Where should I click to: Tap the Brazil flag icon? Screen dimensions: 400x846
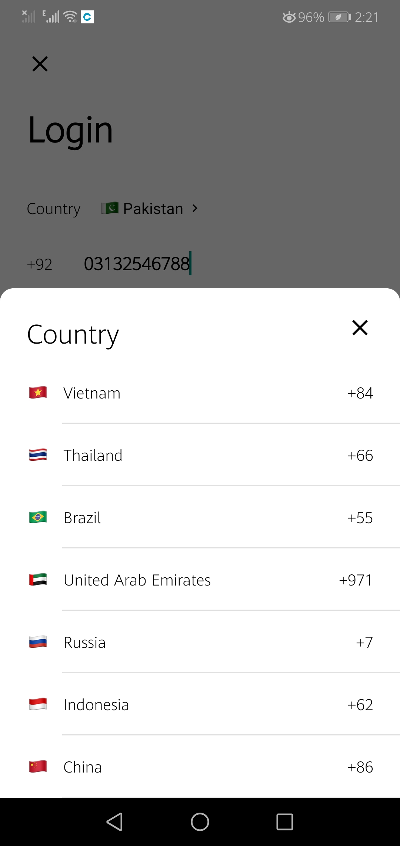click(x=38, y=517)
